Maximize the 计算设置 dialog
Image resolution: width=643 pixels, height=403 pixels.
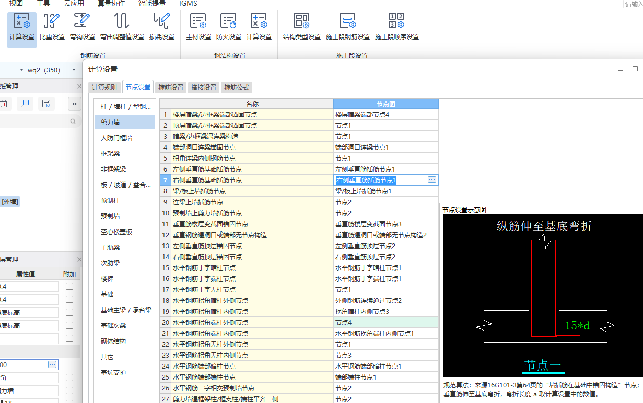(635, 69)
